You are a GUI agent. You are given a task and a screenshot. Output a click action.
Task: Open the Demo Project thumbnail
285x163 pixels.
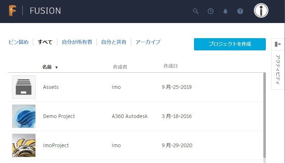click(x=24, y=116)
